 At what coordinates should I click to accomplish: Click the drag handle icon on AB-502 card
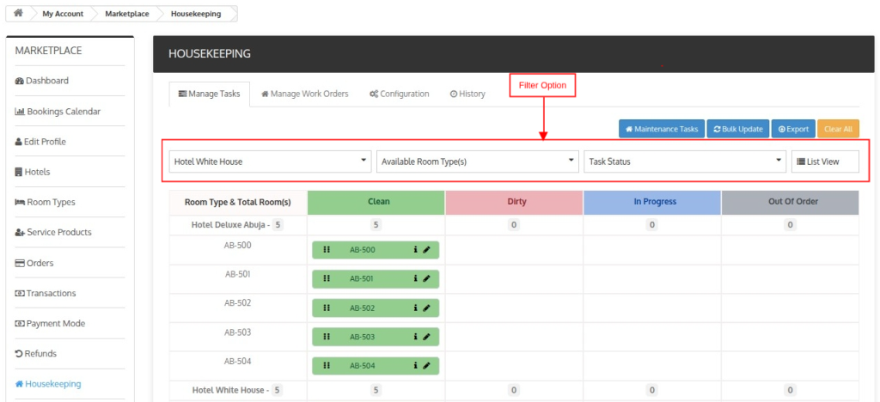(x=327, y=308)
